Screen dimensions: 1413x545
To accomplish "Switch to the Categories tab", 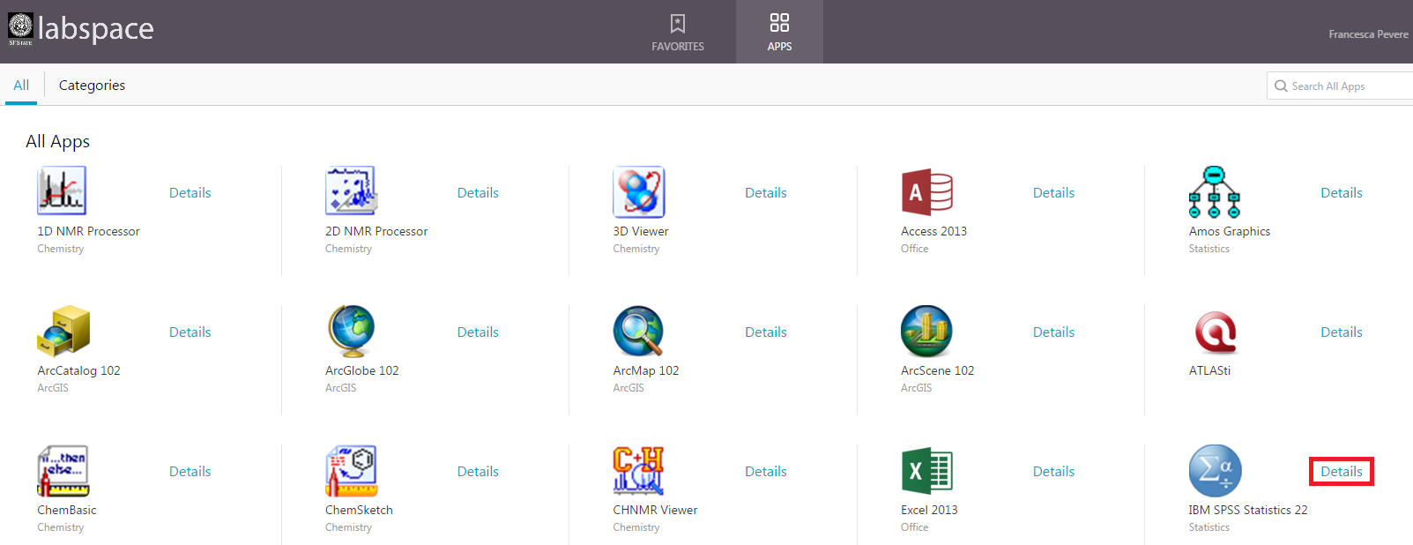I will click(x=92, y=85).
